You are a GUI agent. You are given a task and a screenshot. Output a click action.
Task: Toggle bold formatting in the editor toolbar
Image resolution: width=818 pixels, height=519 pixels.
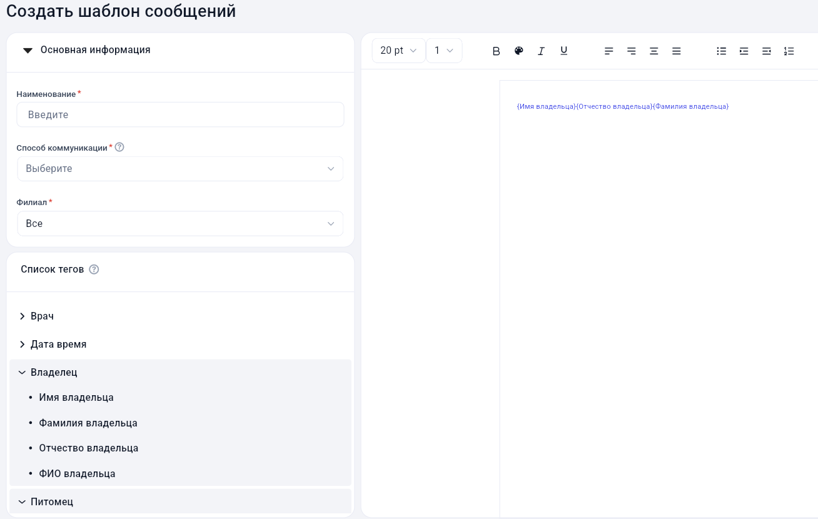497,51
